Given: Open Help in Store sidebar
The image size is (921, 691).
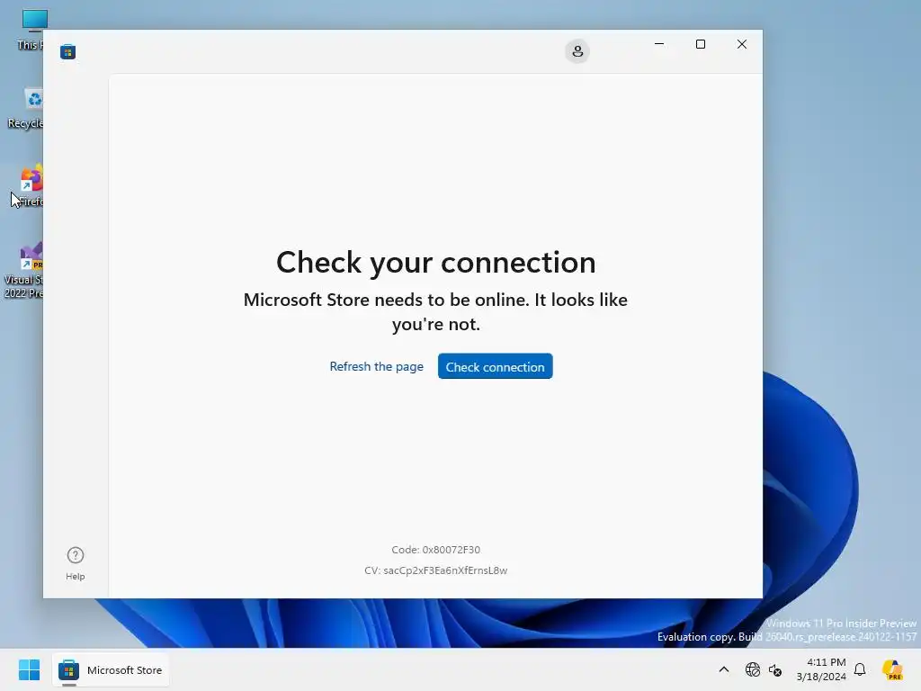Looking at the screenshot, I should (76, 563).
